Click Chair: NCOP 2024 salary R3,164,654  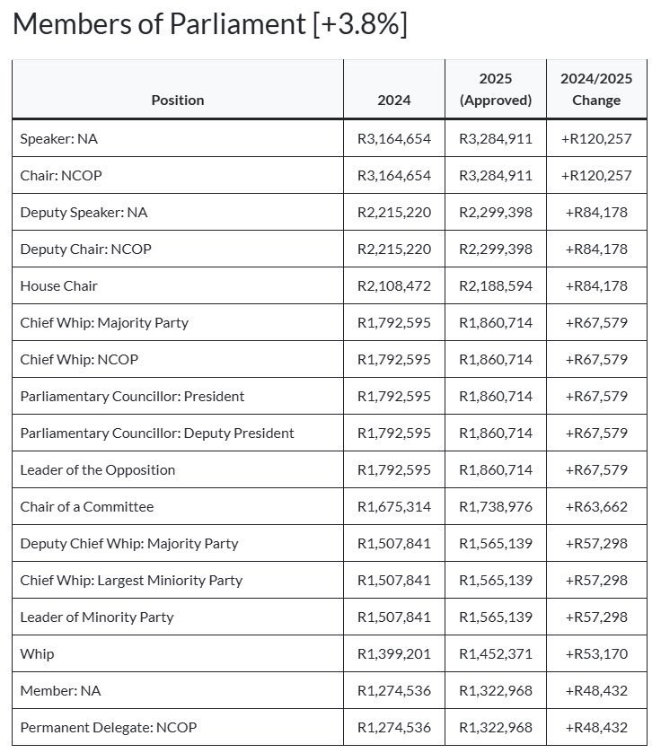click(394, 175)
